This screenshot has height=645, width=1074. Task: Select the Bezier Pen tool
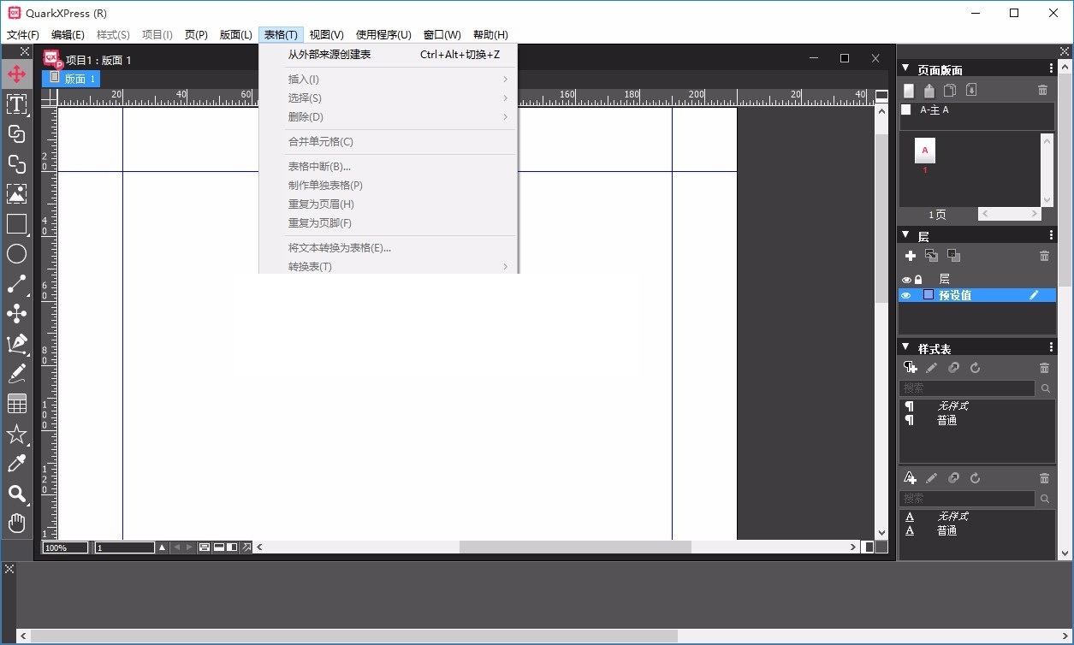point(16,344)
